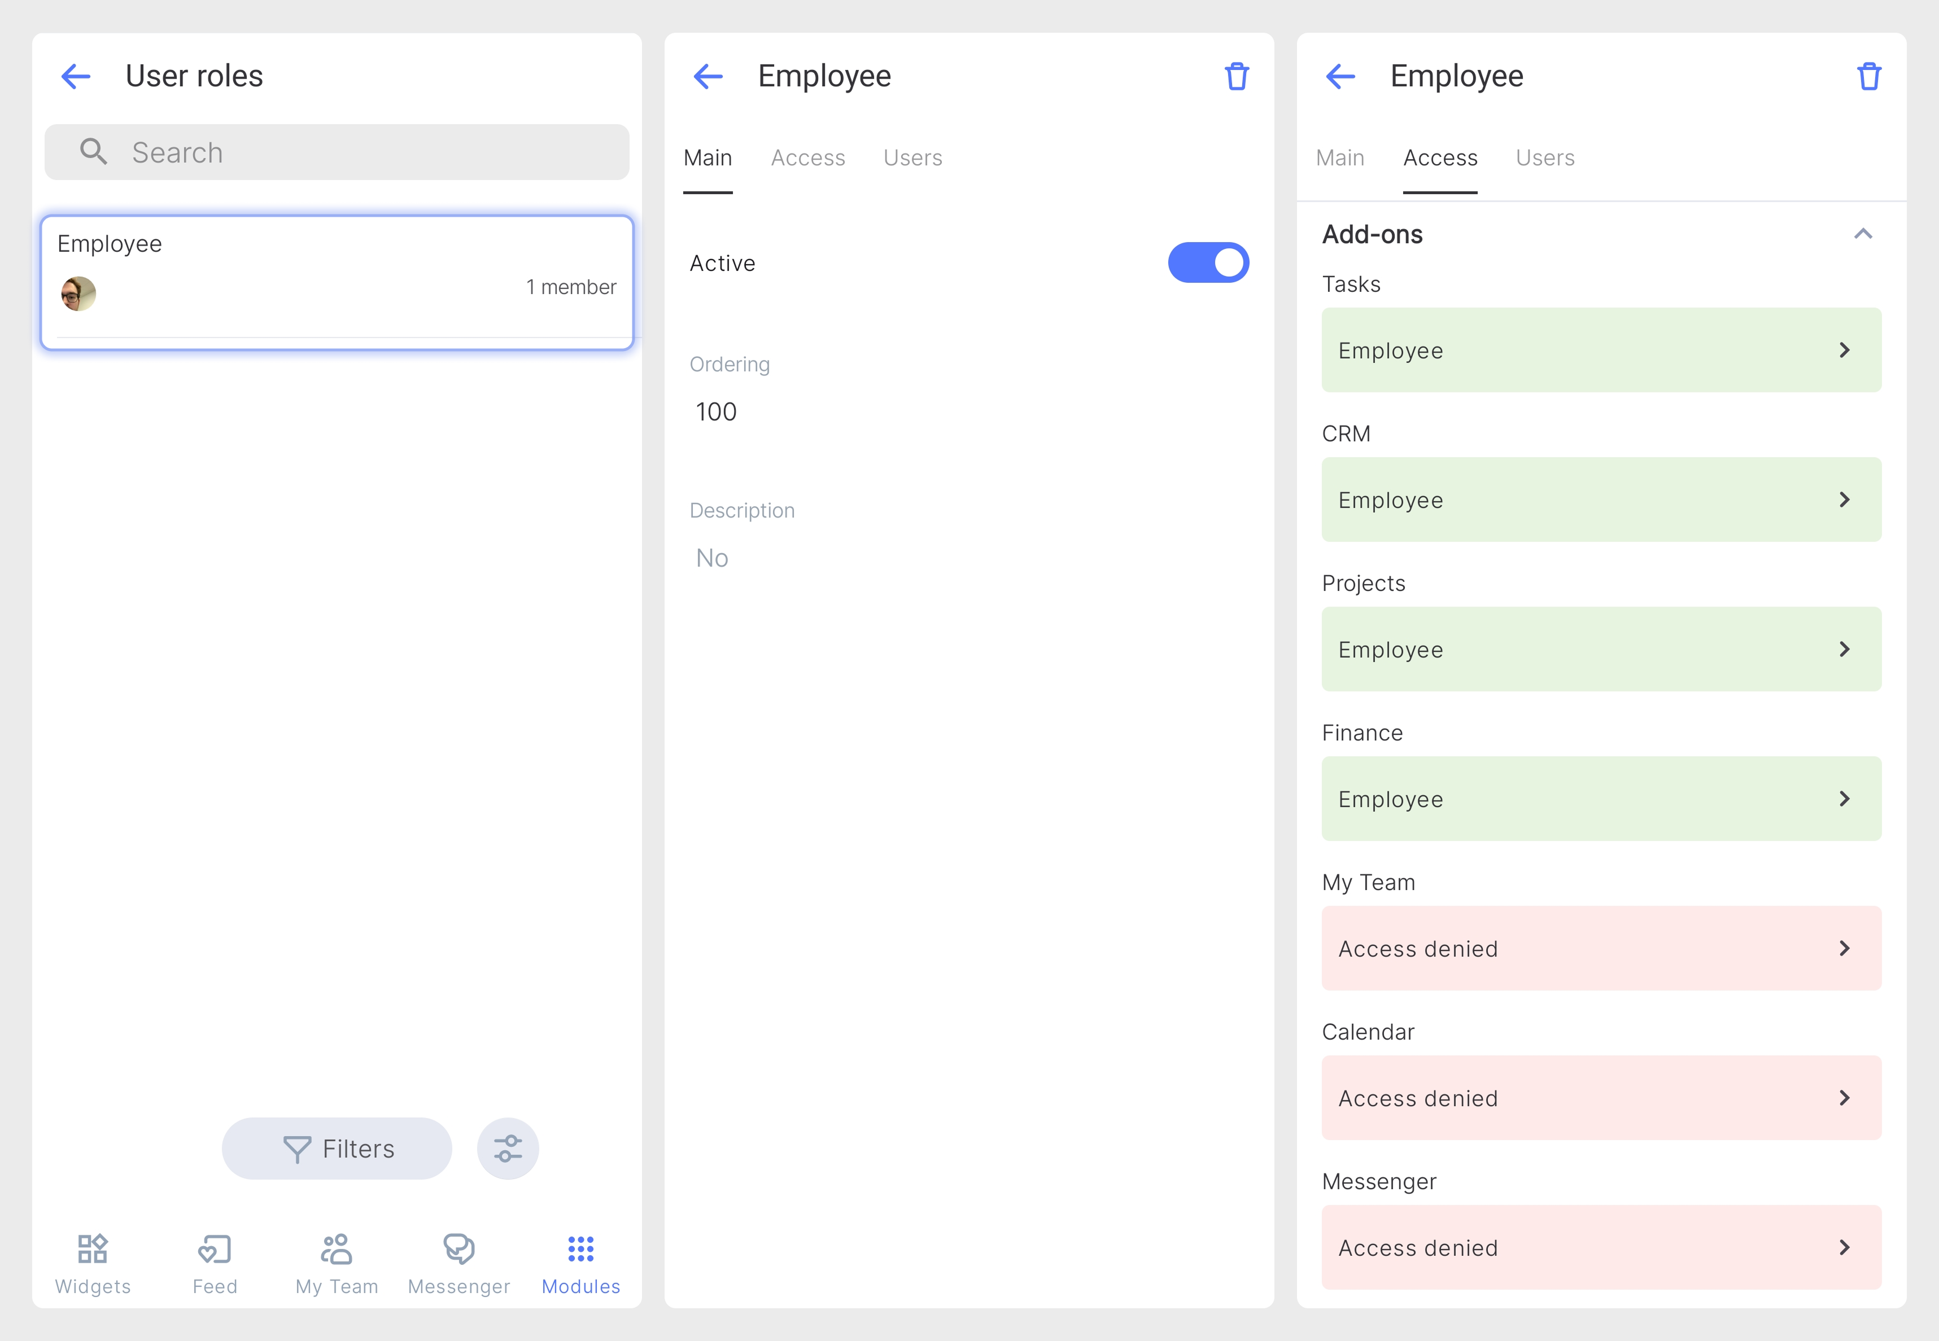Viewport: 1939px width, 1341px height.
Task: Toggle the Active switch off
Action: pos(1208,263)
